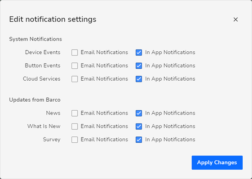The width and height of the screenshot is (252, 179).
Task: Click the Email Notifications label beside Button Events
Action: 104,65
